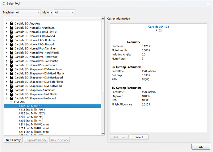Click lock icon for Shapeoko HDM-Hard Plastic
The image size is (213, 152).
coord(11,73)
